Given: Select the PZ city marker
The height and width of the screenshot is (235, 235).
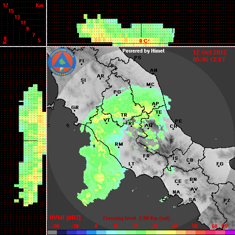Looking at the screenshot, I should [227, 204].
